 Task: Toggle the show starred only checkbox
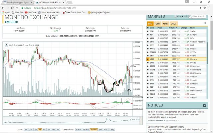click(x=175, y=16)
